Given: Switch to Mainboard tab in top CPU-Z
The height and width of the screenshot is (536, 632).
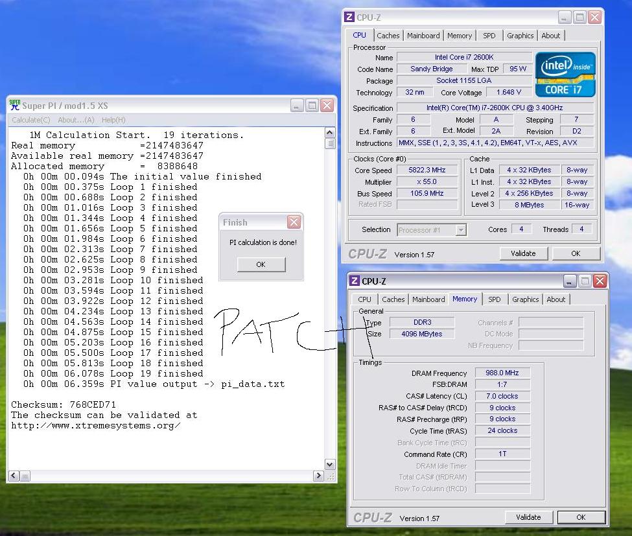Looking at the screenshot, I should 423,36.
